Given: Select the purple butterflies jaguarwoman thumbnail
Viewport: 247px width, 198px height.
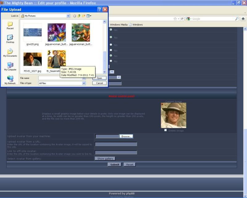Looking at the screenshot, I should point(57,32).
